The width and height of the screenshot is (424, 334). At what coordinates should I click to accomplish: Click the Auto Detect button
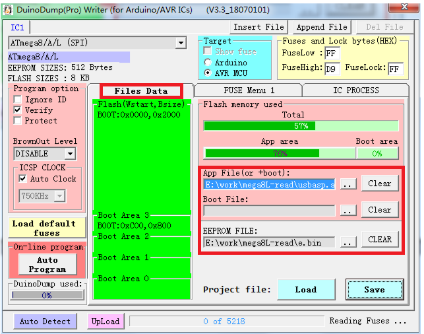click(x=45, y=321)
